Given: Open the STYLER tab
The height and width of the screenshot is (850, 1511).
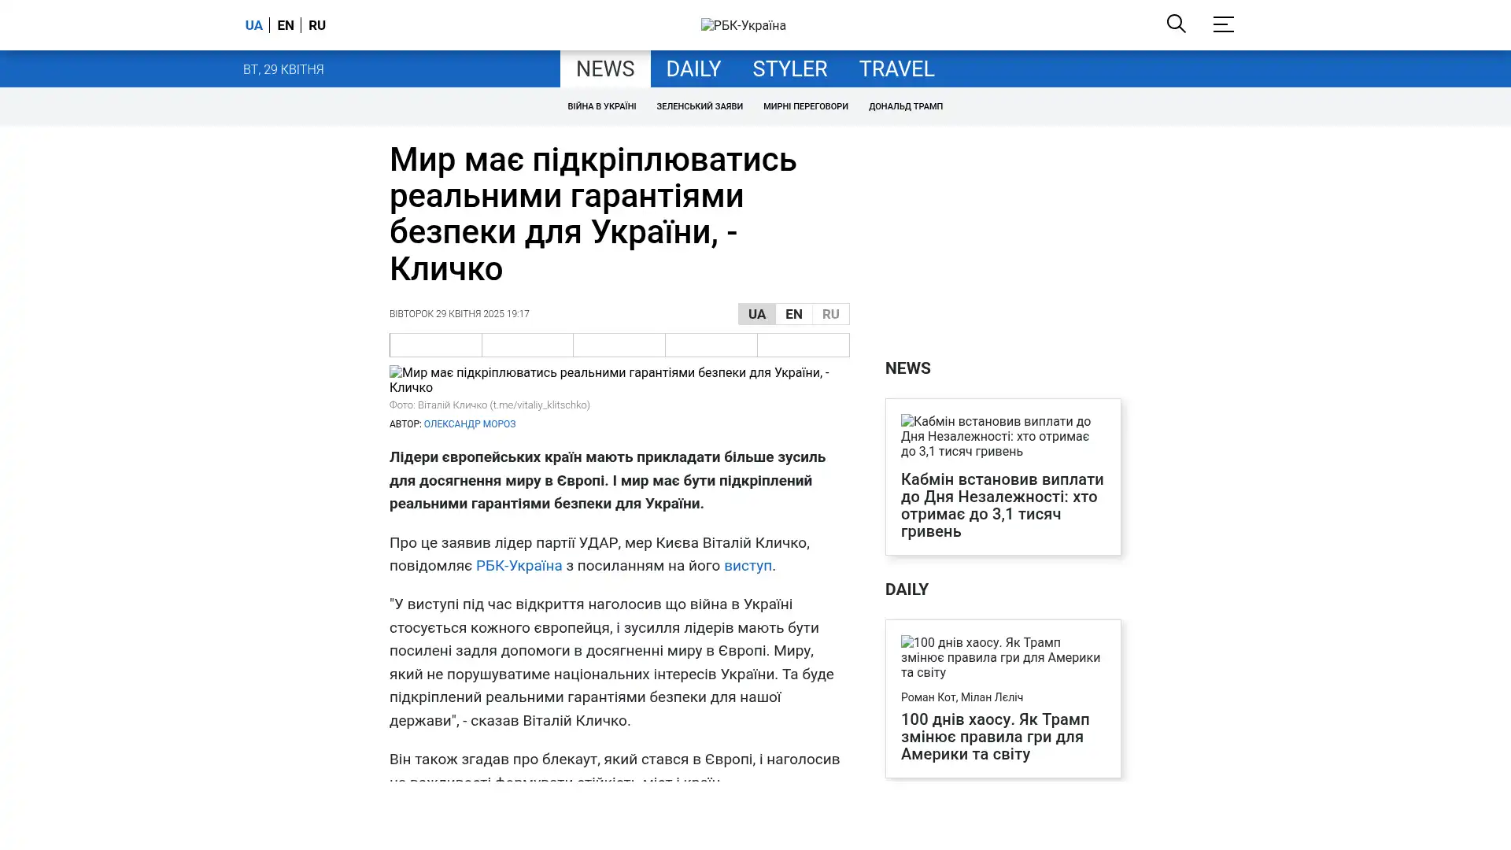Looking at the screenshot, I should (x=789, y=69).
